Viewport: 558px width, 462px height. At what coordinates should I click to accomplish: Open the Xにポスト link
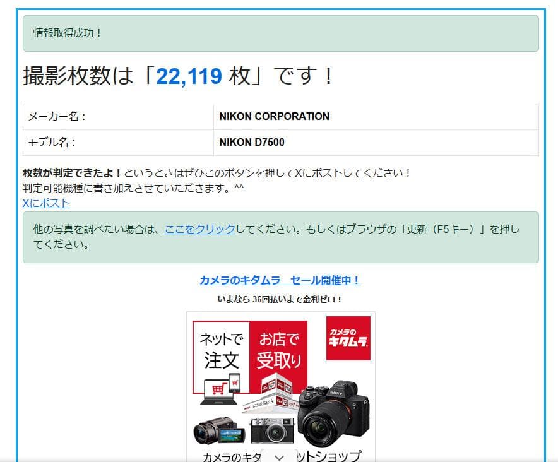[x=45, y=203]
